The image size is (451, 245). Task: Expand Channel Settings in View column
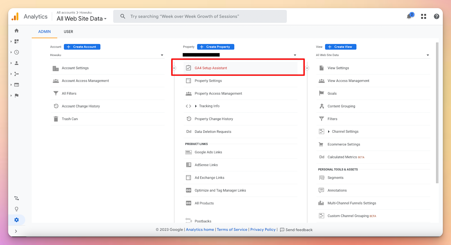pos(345,132)
